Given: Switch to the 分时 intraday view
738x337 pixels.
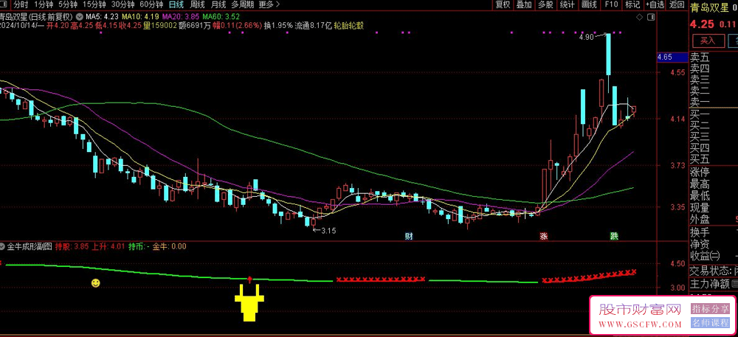Looking at the screenshot, I should point(20,4).
